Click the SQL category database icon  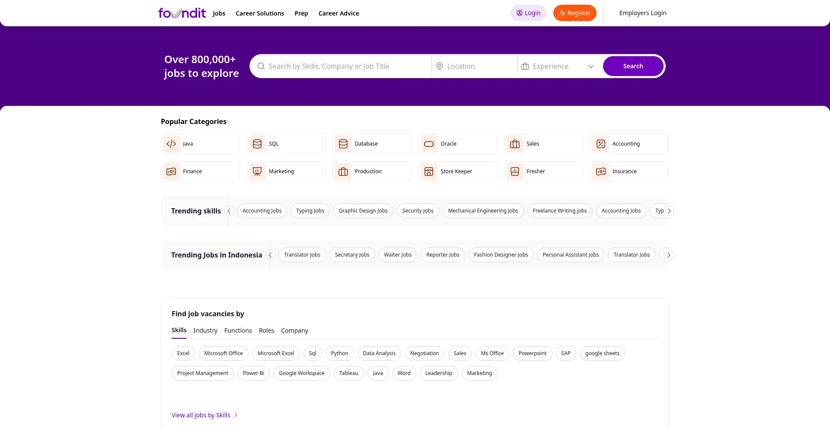pos(257,144)
